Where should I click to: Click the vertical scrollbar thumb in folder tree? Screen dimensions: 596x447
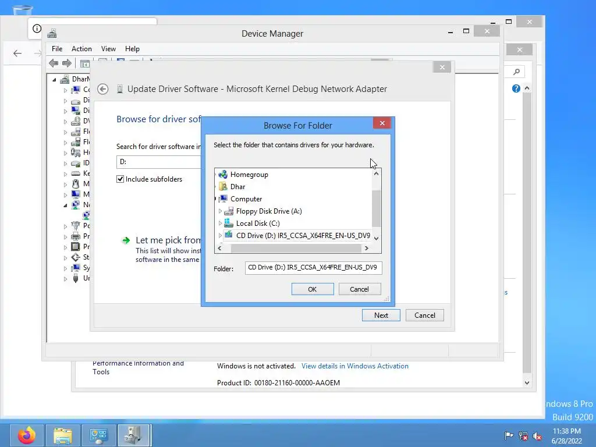(x=377, y=208)
